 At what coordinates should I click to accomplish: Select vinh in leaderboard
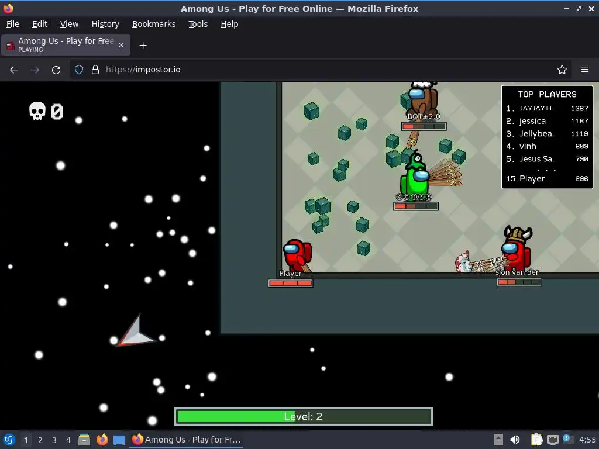tap(547, 146)
